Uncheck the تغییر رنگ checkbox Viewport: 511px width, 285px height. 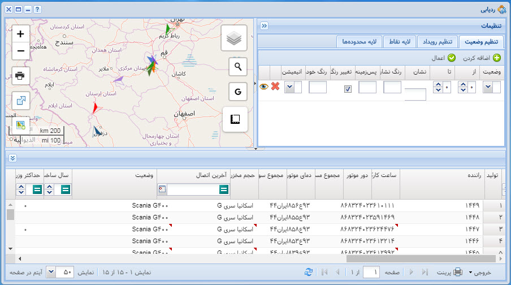point(348,89)
